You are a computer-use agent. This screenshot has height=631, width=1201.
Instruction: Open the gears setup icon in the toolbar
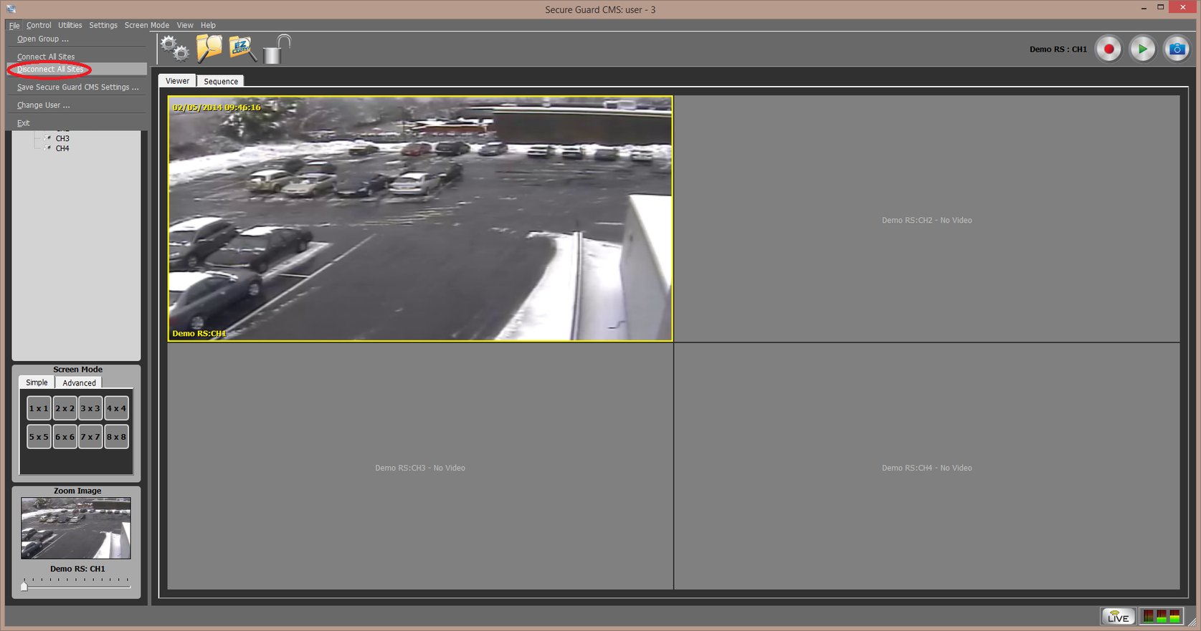pos(174,49)
